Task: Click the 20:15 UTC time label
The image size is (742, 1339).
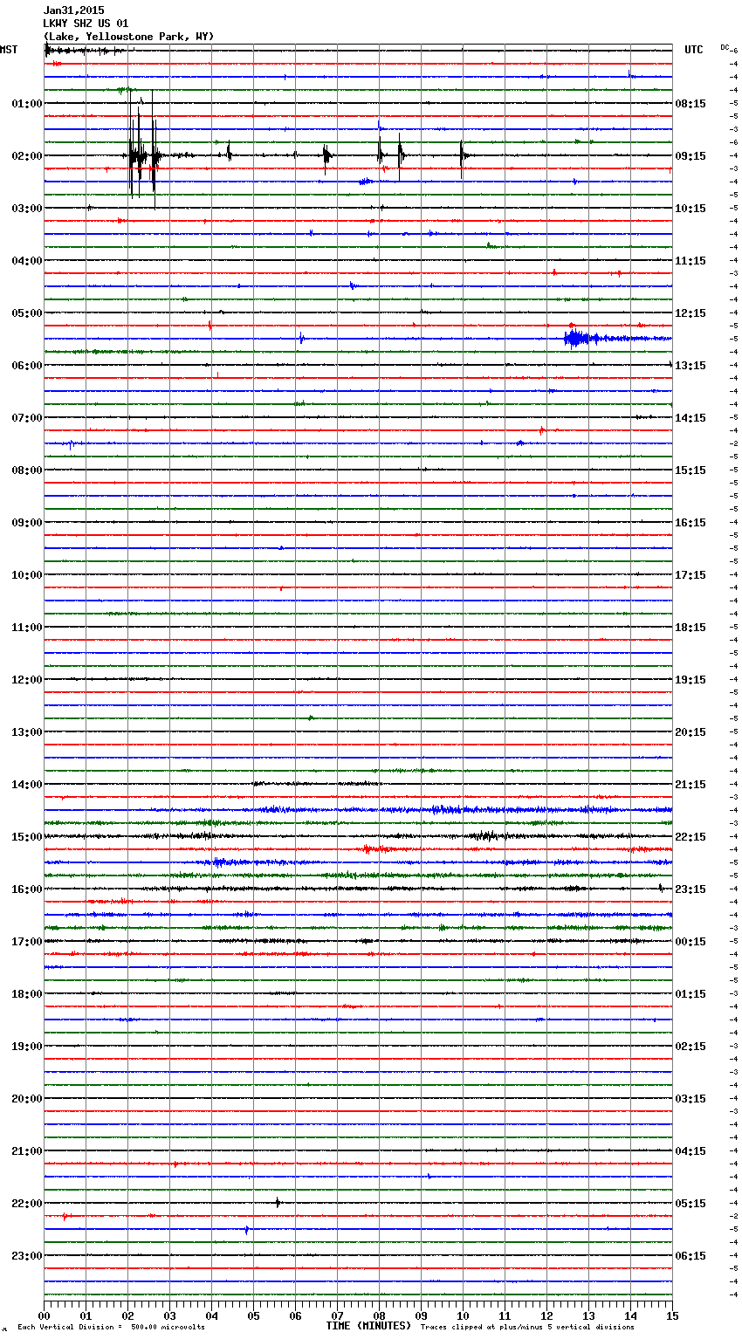Action: coord(690,732)
